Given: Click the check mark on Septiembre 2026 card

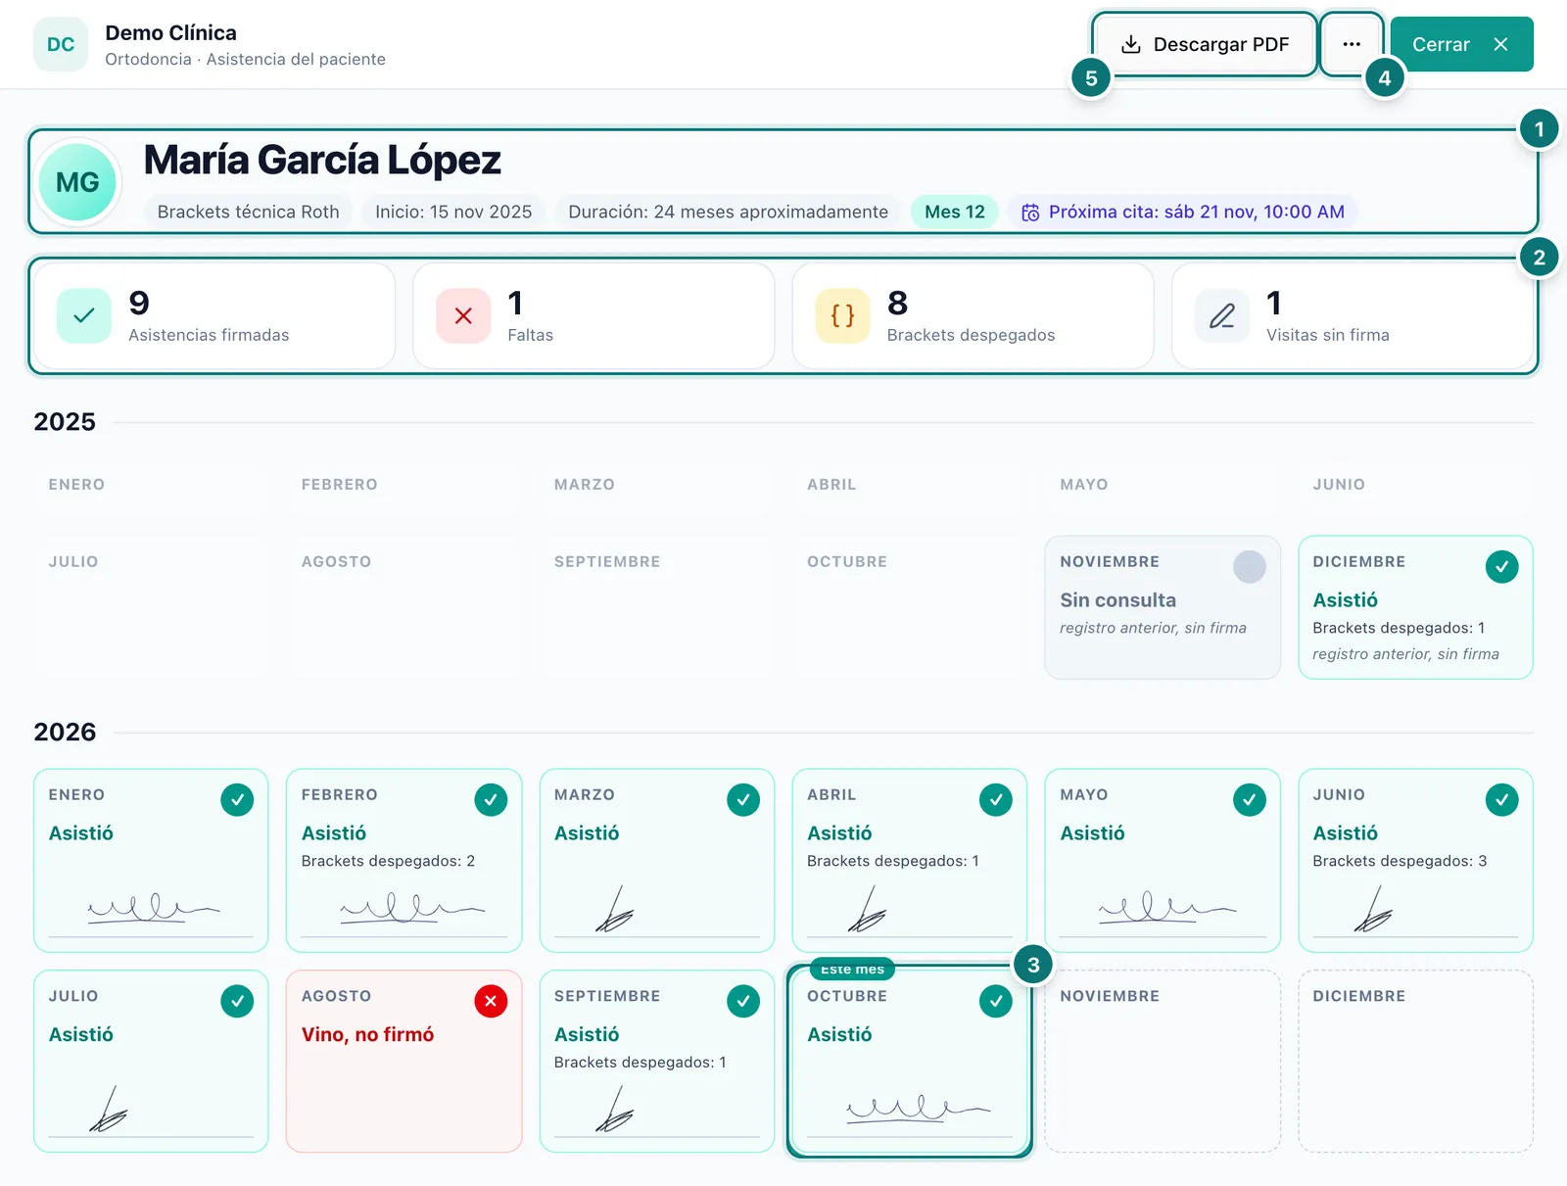Looking at the screenshot, I should pyautogui.click(x=743, y=1001).
